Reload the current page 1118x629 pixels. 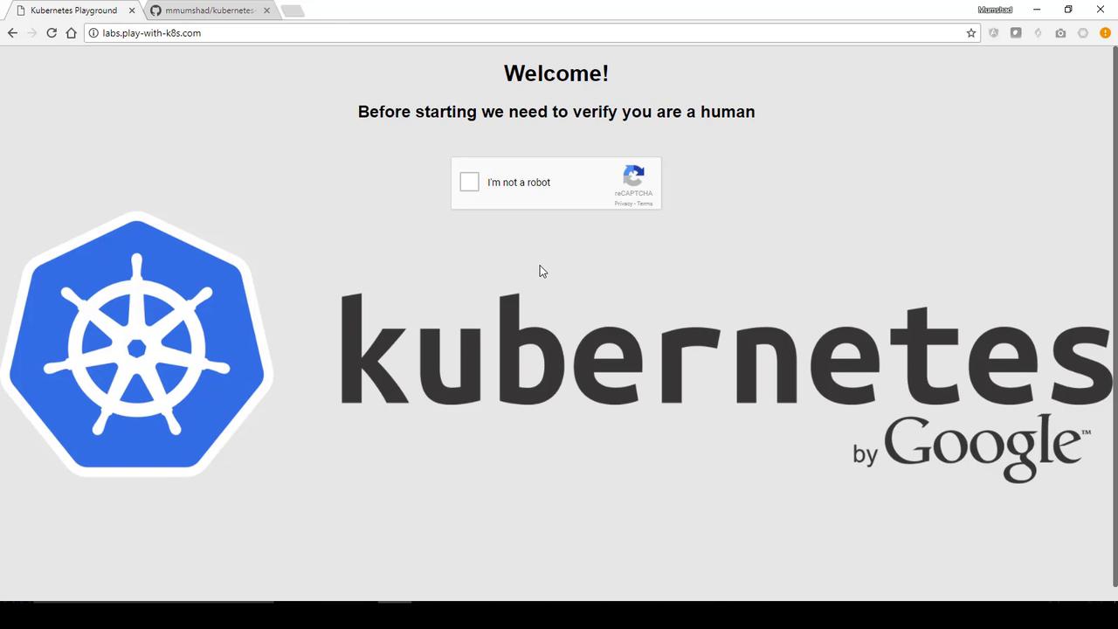(52, 33)
